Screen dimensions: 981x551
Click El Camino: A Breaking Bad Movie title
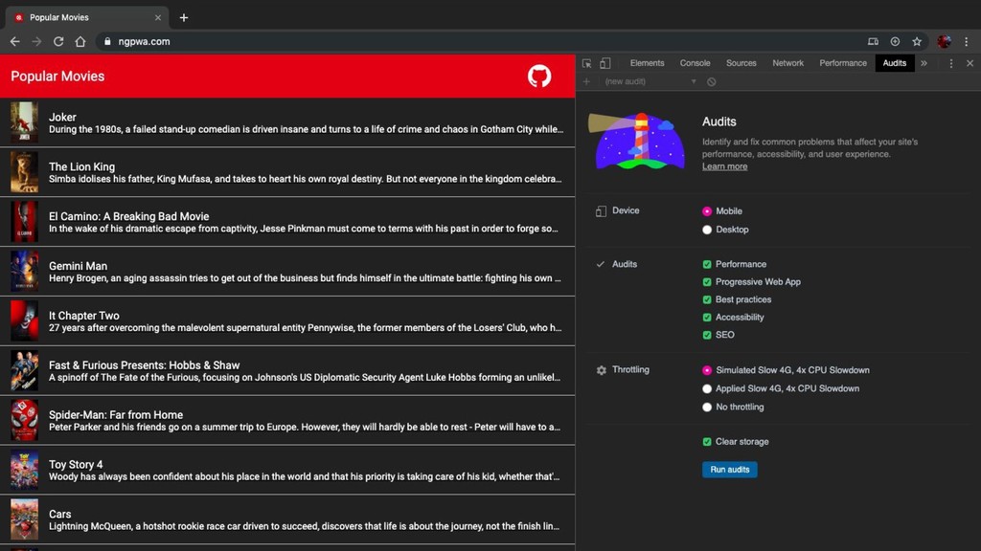tap(129, 217)
